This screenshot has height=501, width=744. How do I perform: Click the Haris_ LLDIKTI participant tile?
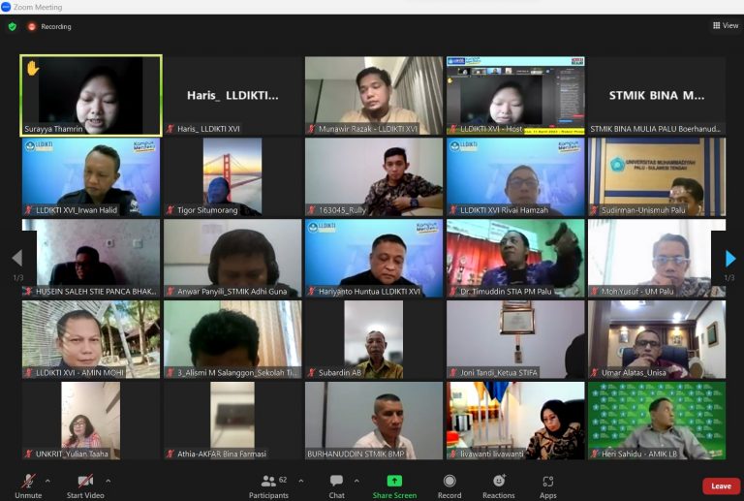(232, 95)
